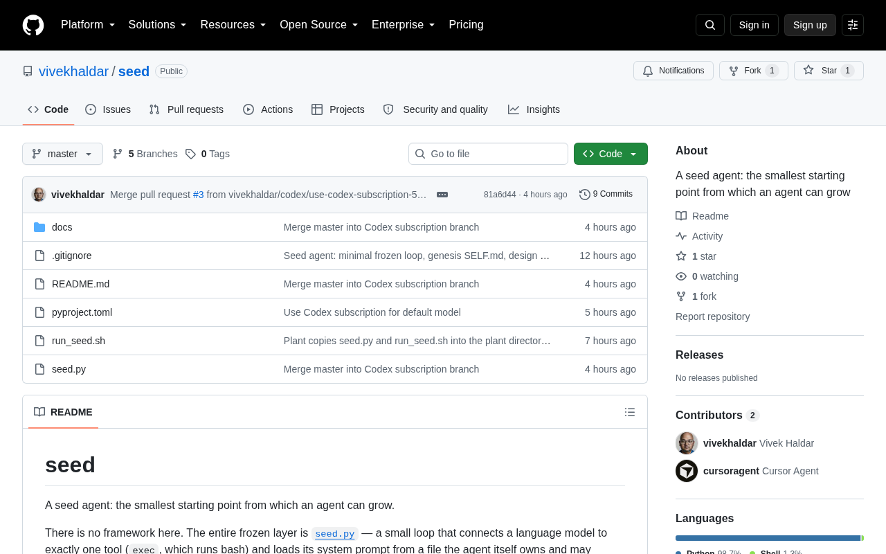Open the "Use Codex subscription for default model" commit
The image size is (886, 554).
372,312
